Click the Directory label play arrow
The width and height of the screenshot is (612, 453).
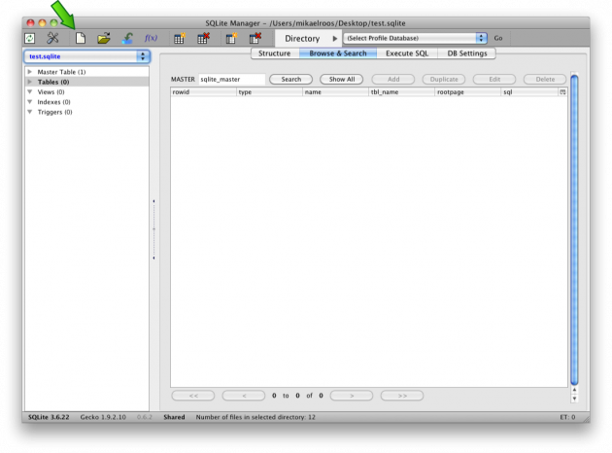click(335, 38)
